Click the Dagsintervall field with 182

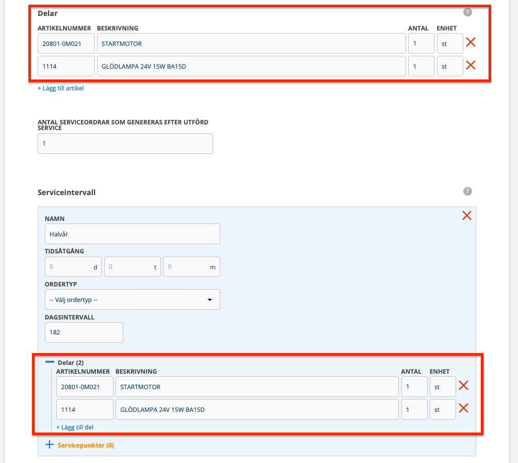click(x=84, y=332)
